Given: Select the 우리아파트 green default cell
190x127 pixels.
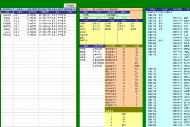Looking at the screenshot, I should [x=111, y=15].
